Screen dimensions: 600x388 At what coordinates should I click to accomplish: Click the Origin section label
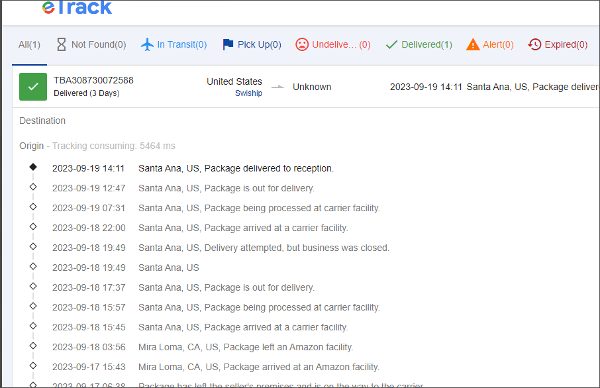(31, 146)
